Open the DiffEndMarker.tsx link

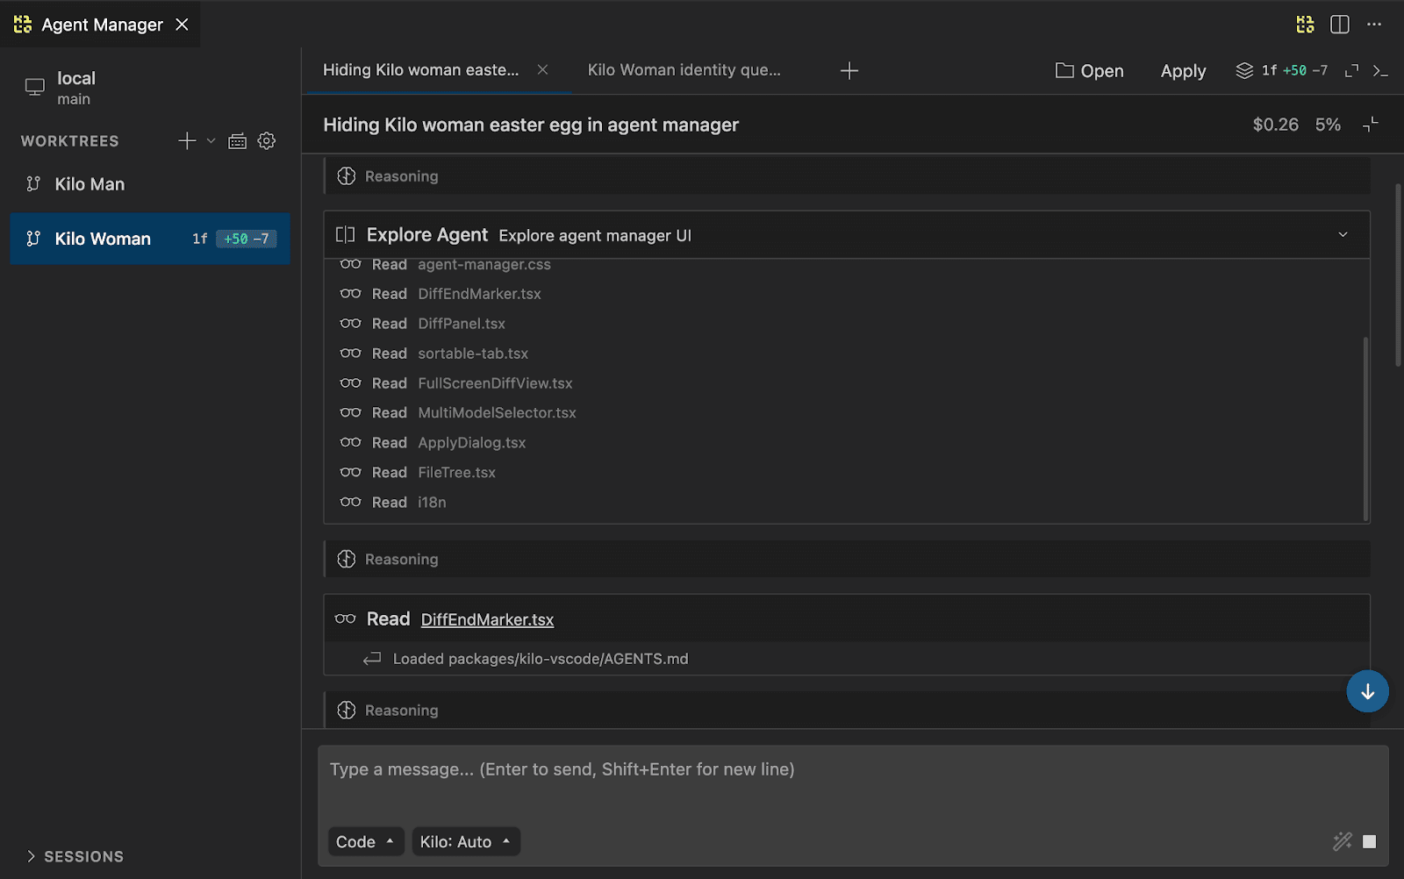click(x=487, y=619)
